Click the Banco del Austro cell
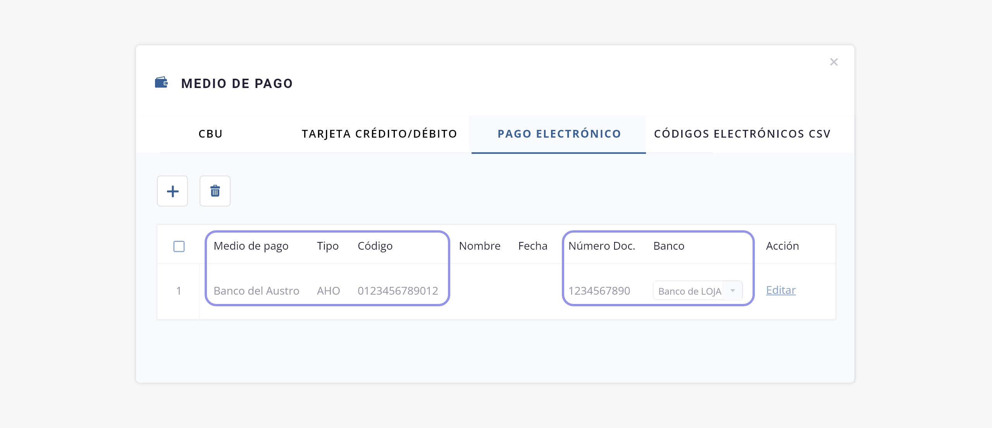Viewport: 992px width, 428px height. click(257, 291)
